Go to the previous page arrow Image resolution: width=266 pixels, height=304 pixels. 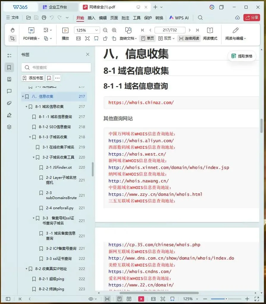pos(150,30)
